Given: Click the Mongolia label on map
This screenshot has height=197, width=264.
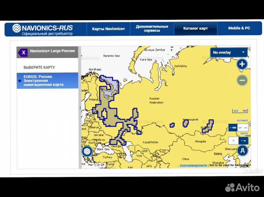Looking at the screenshot, I should click(200, 141).
